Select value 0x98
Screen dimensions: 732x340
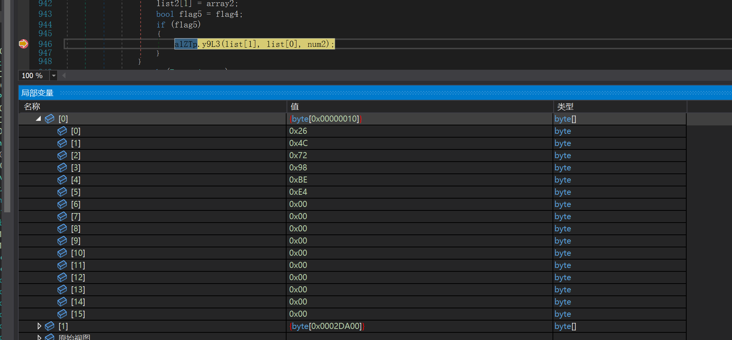click(x=298, y=167)
